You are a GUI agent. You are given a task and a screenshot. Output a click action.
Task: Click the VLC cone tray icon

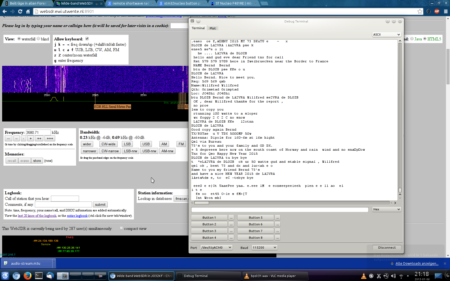coord(363,276)
